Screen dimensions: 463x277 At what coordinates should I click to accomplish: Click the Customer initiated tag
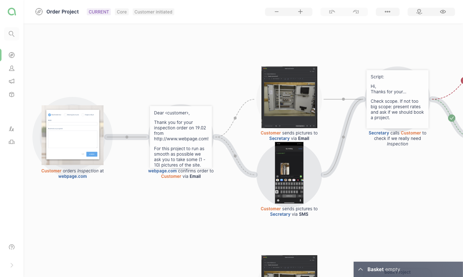point(153,12)
